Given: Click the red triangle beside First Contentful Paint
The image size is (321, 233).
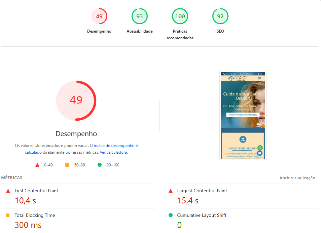Looking at the screenshot, I should click(8, 191).
